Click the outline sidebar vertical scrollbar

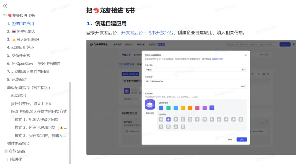[x=70, y=123]
